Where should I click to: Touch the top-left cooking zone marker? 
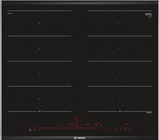(x=39, y=23)
